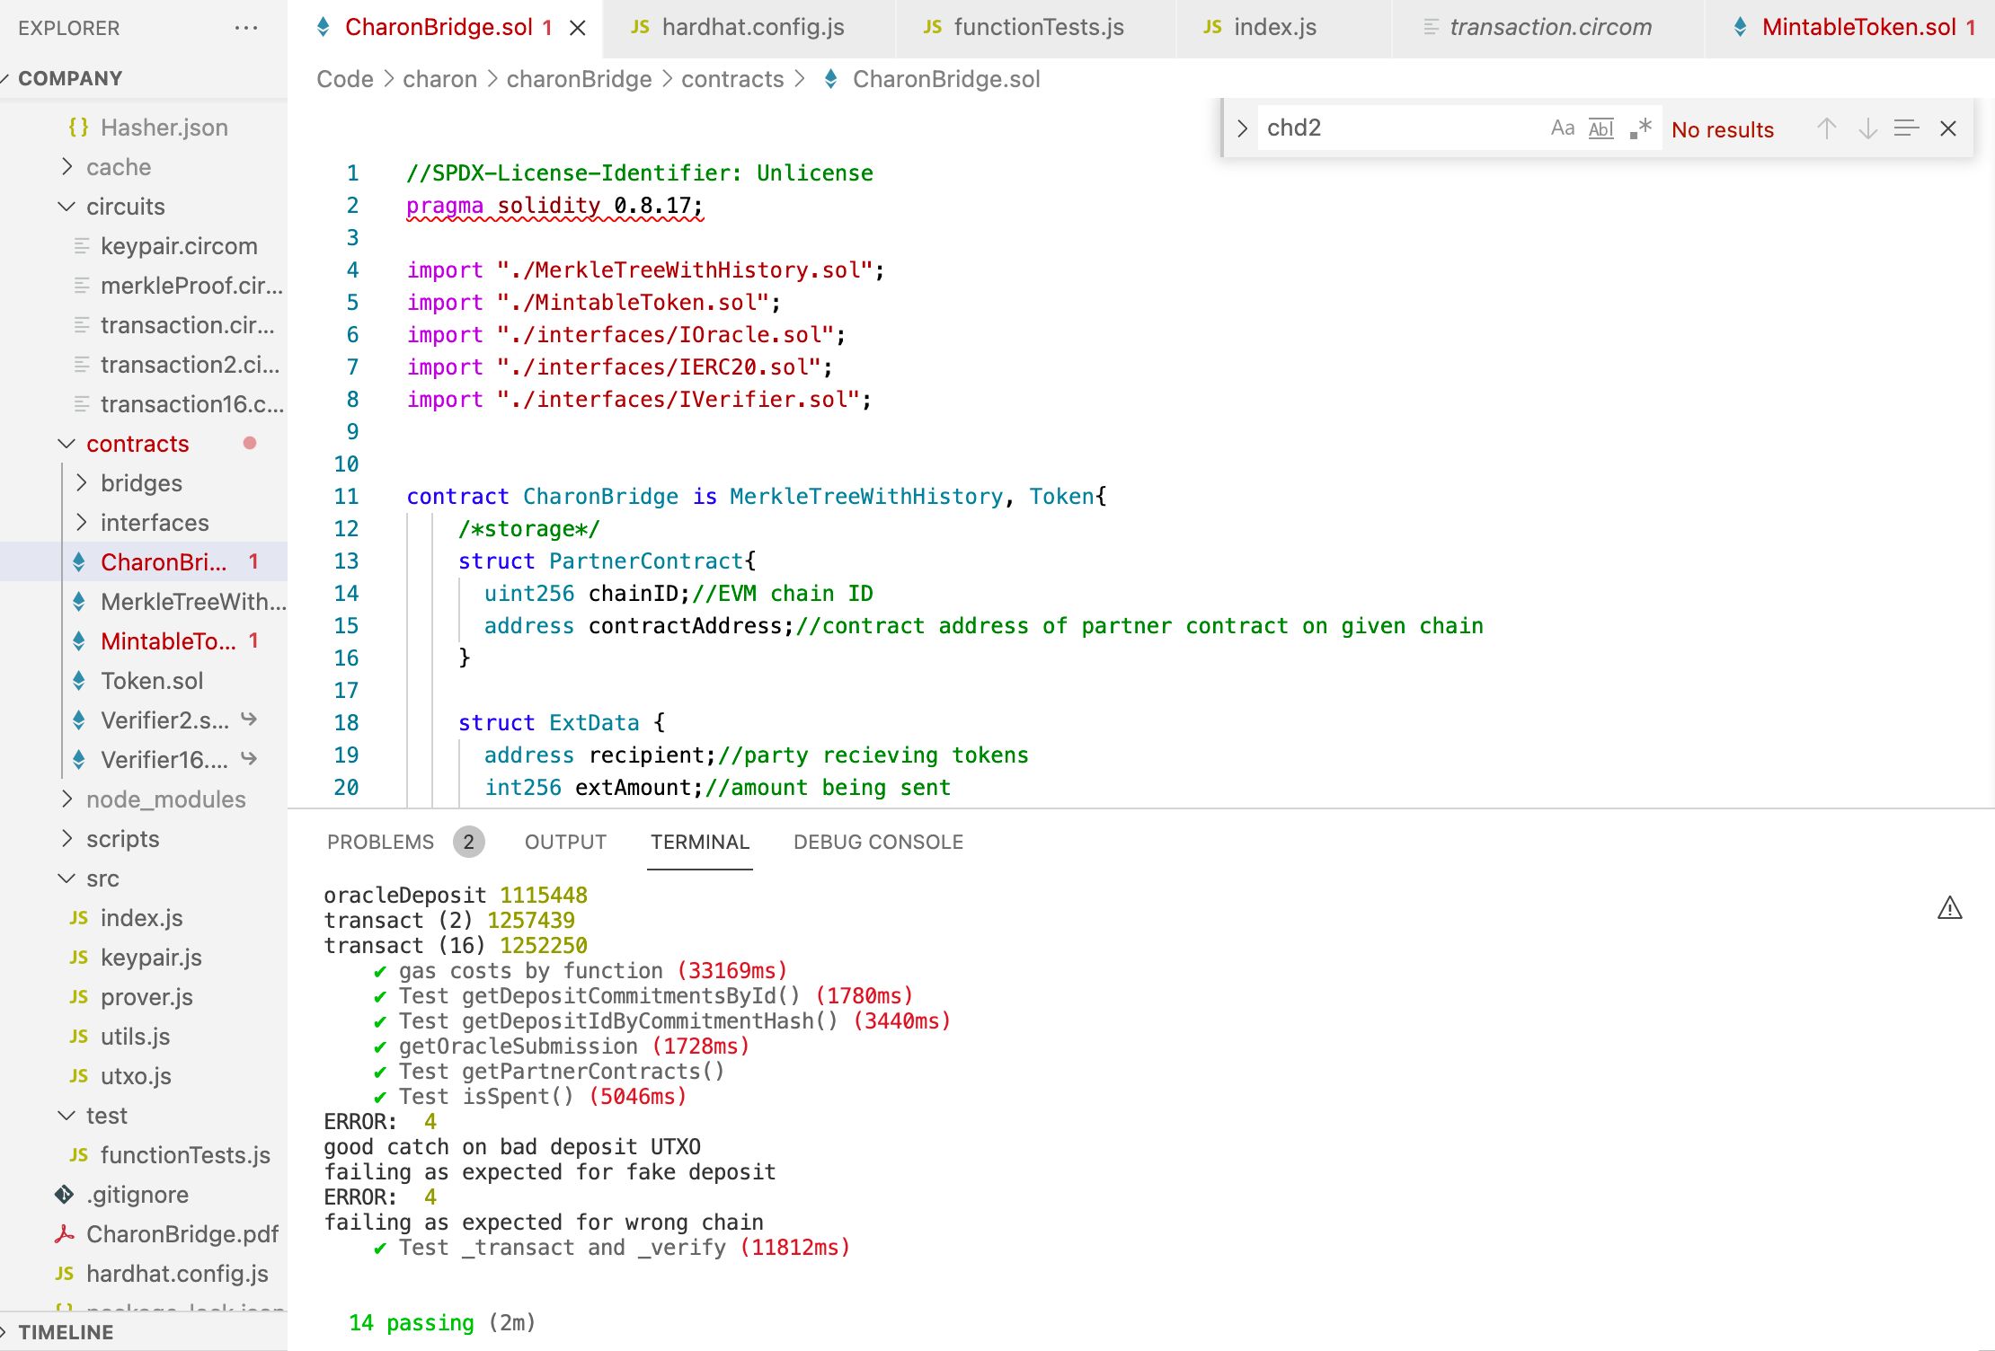Select the TERMINAL panel tab

pyautogui.click(x=700, y=843)
